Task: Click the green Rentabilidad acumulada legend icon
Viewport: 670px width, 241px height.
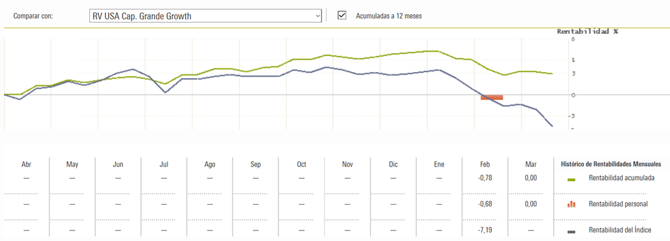Action: coord(572,180)
